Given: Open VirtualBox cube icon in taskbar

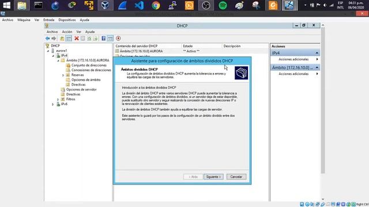Looking at the screenshot, I should coord(105,5).
